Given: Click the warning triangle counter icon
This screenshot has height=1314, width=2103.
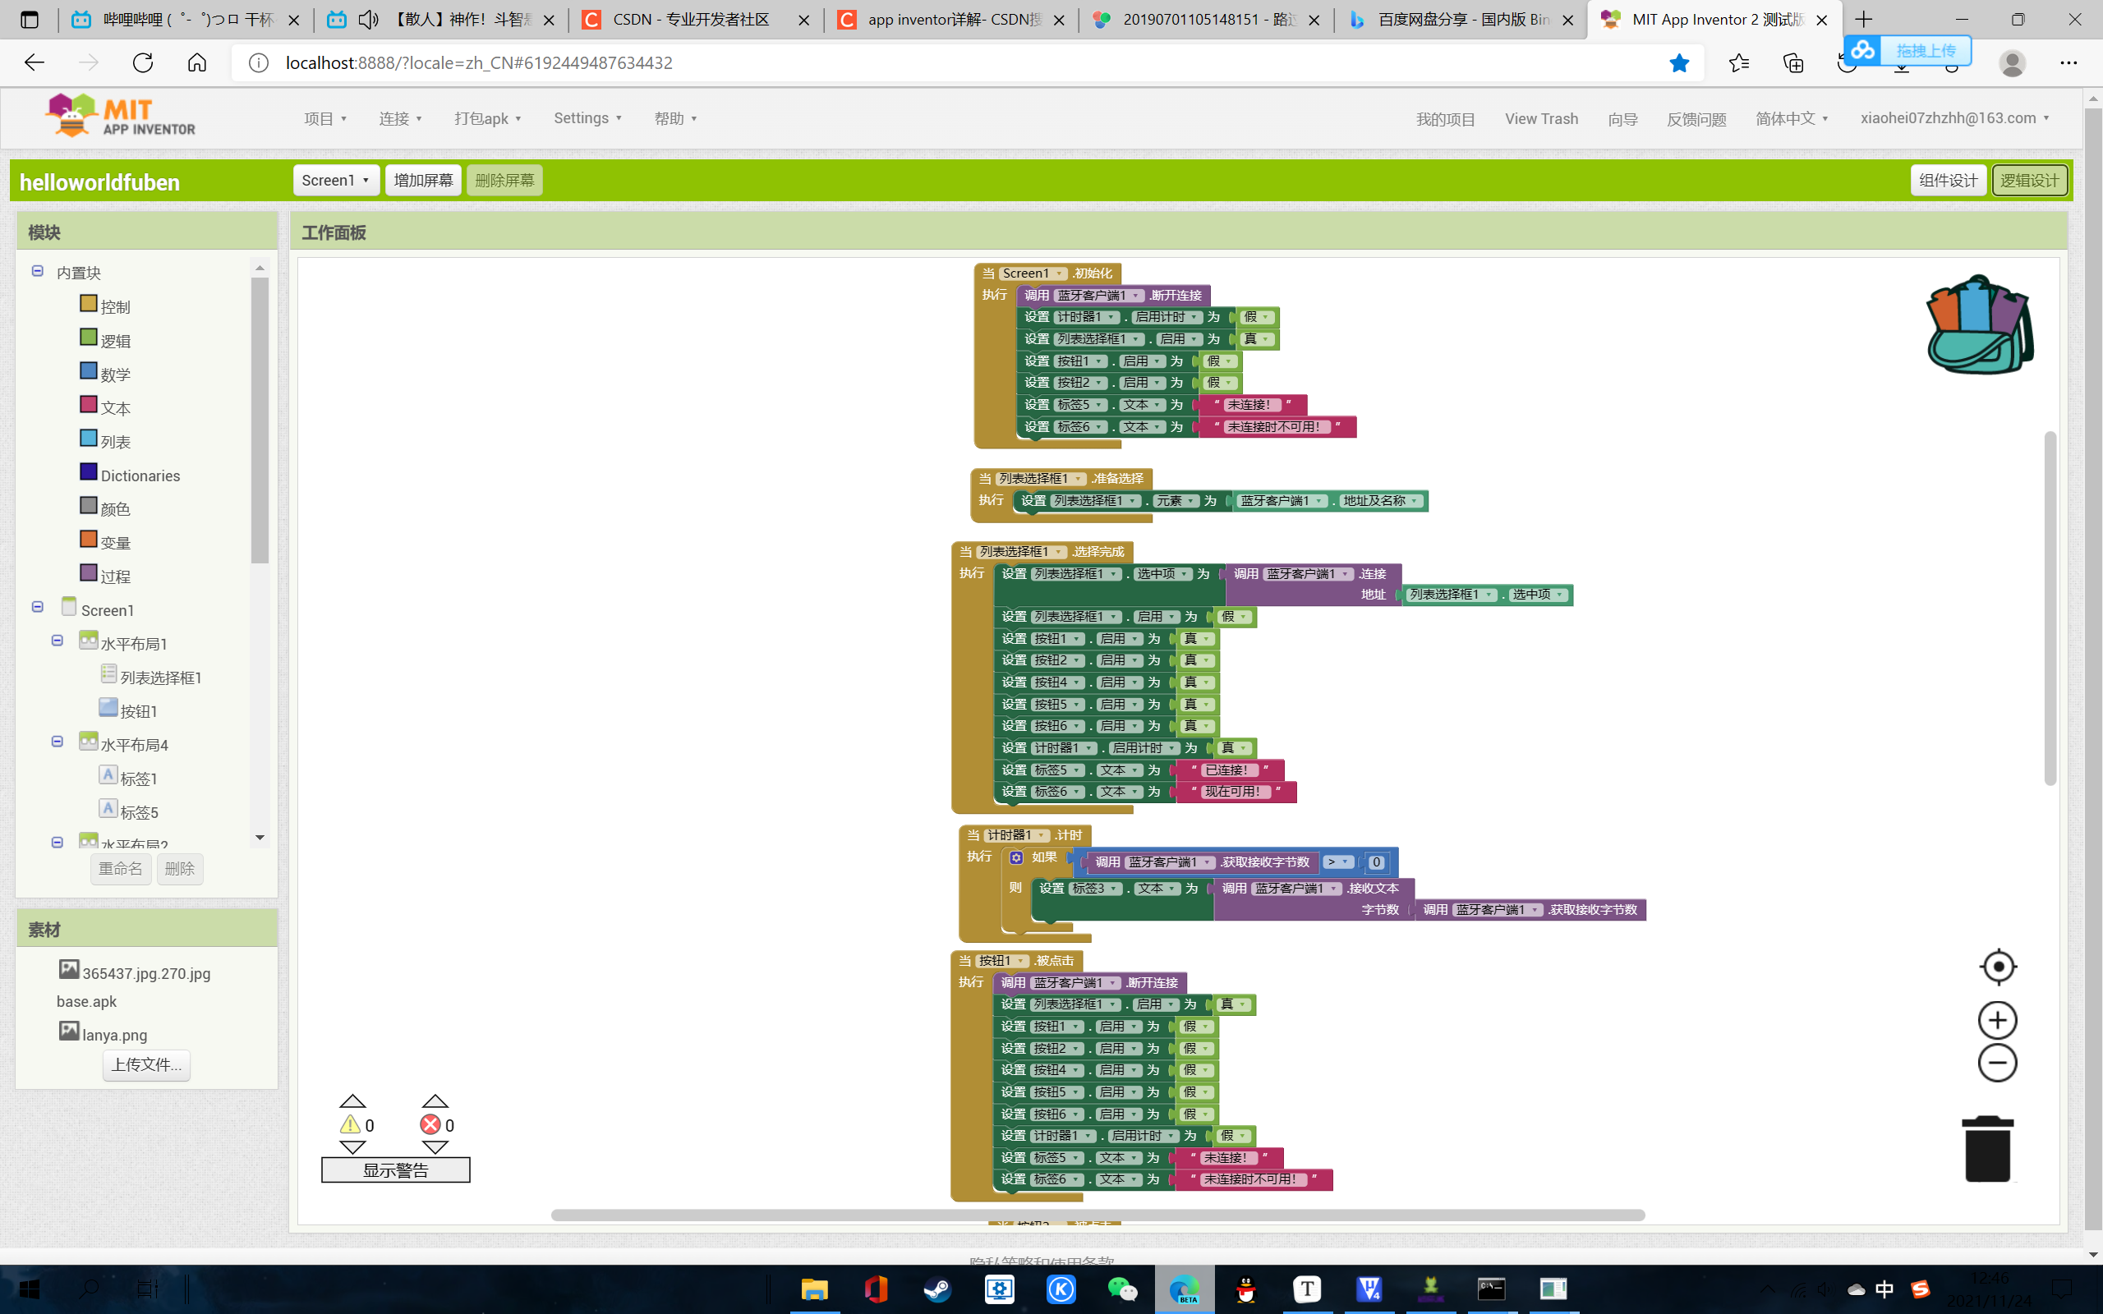Looking at the screenshot, I should tap(350, 1124).
